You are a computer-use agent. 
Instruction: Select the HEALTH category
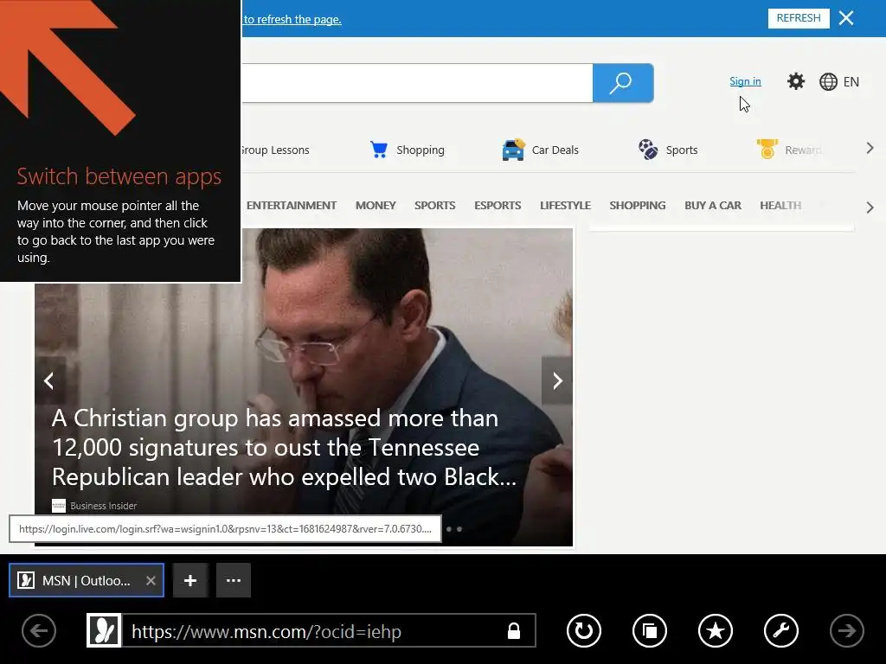coord(780,206)
